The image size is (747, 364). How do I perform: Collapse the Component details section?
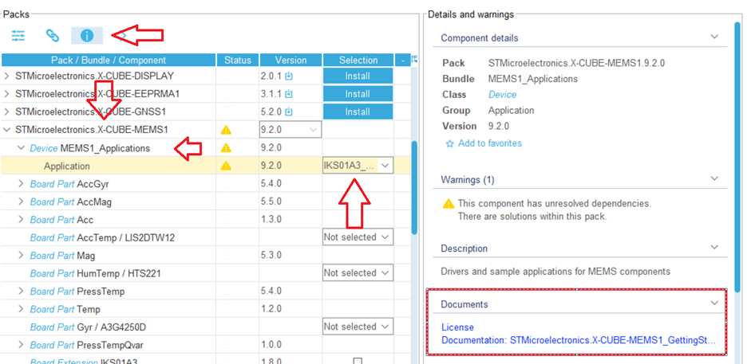pos(714,37)
